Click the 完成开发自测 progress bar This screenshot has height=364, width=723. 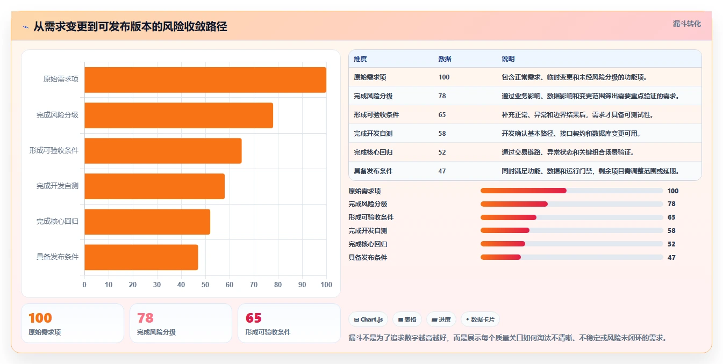572,231
